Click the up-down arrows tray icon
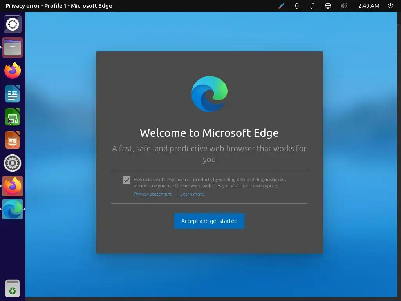Viewport: 401px width, 301px height. pos(312,5)
